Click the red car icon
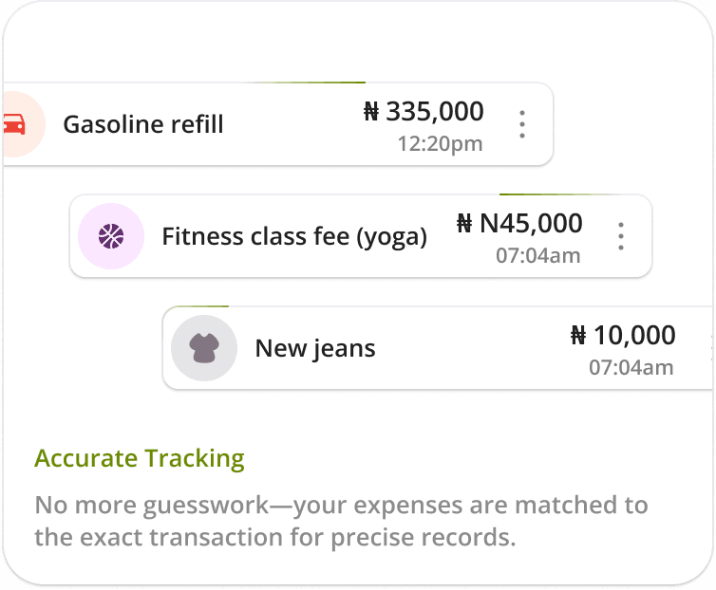The width and height of the screenshot is (716, 590). tap(13, 124)
